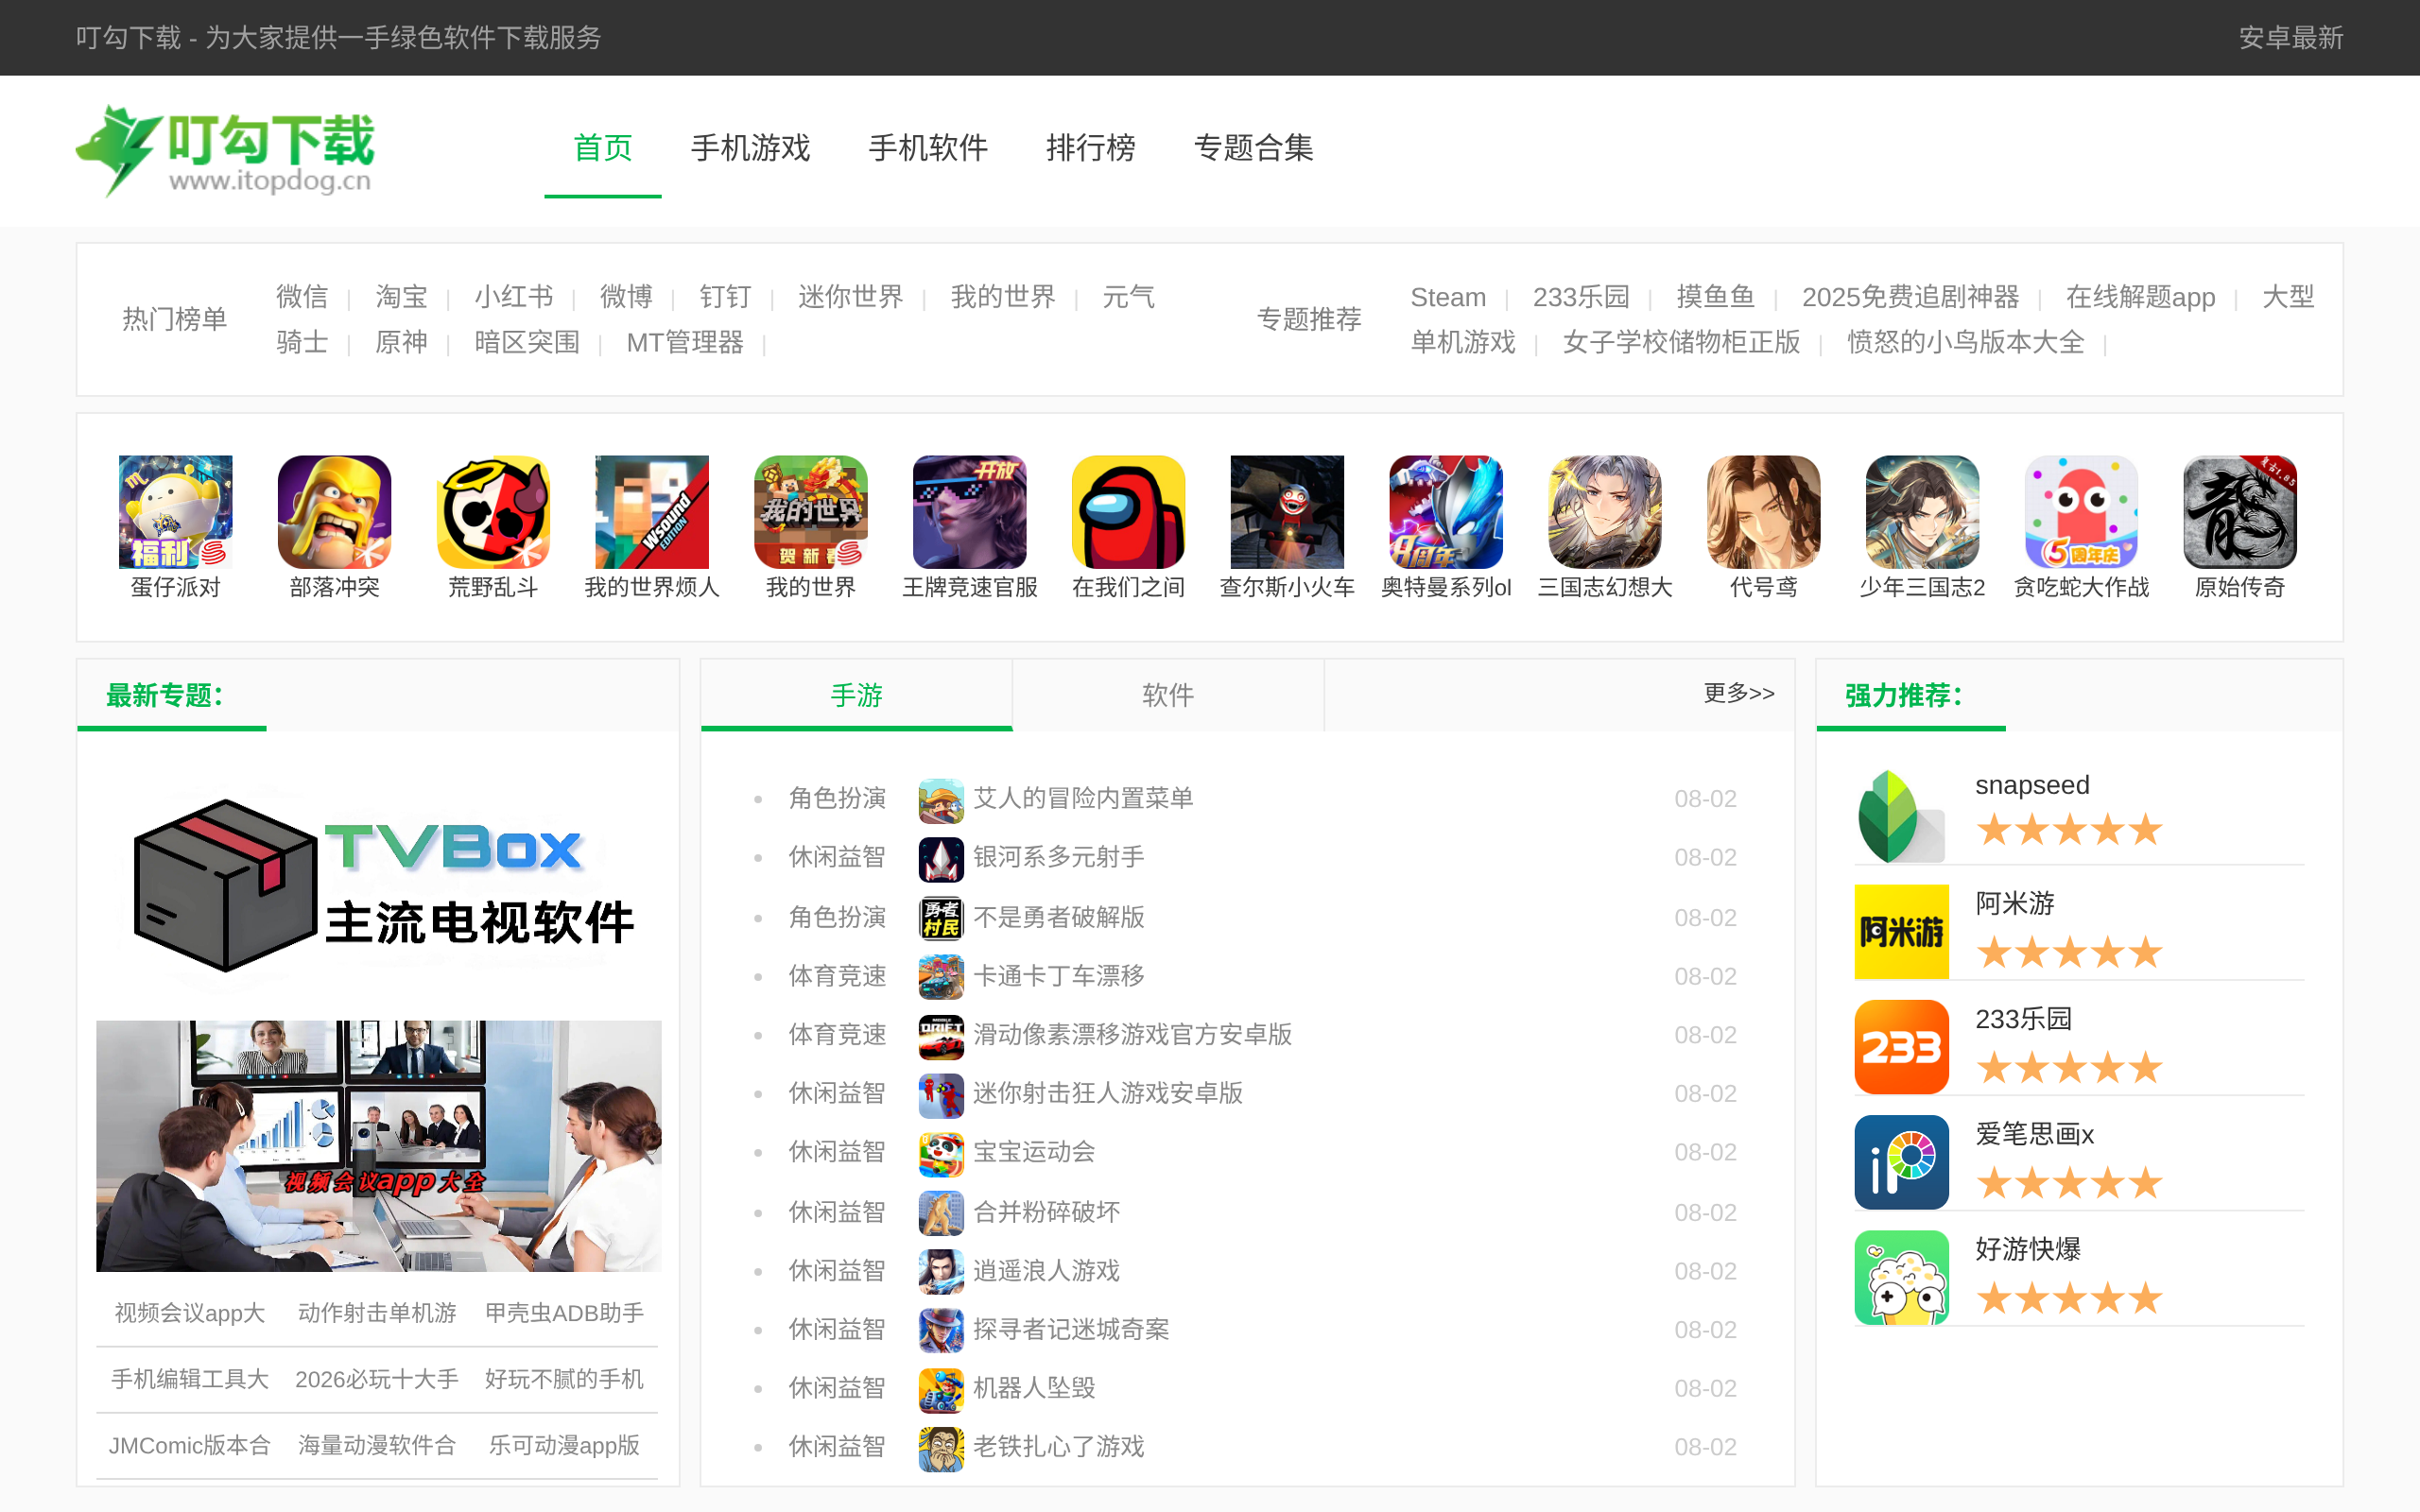Image resolution: width=2420 pixels, height=1512 pixels.
Task: Click the 卡通卡丁车漂移 list icon
Action: tap(941, 977)
